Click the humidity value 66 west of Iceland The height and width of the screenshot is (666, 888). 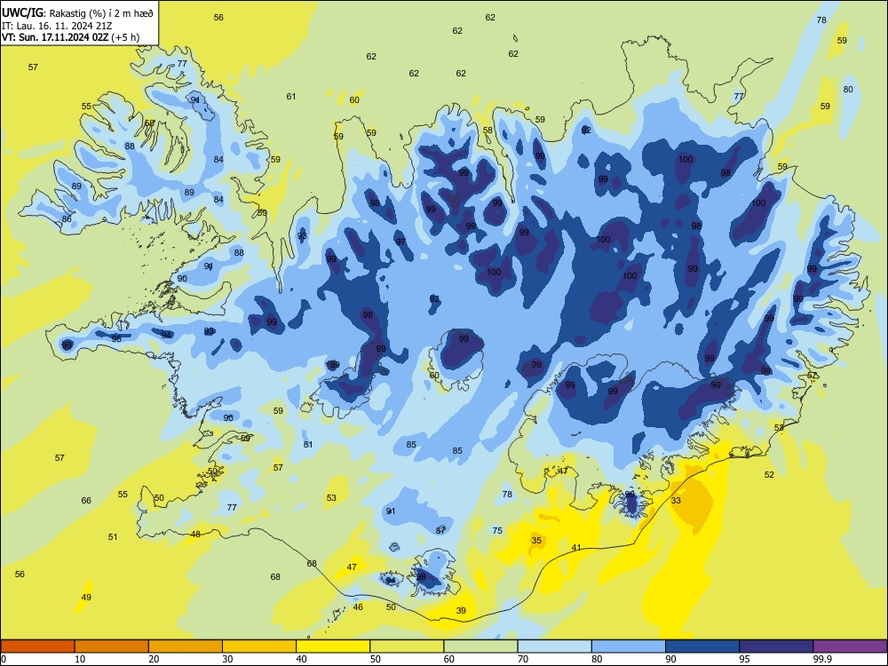tap(86, 501)
